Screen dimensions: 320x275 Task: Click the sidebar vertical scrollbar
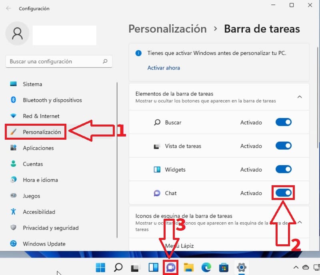tap(117, 160)
